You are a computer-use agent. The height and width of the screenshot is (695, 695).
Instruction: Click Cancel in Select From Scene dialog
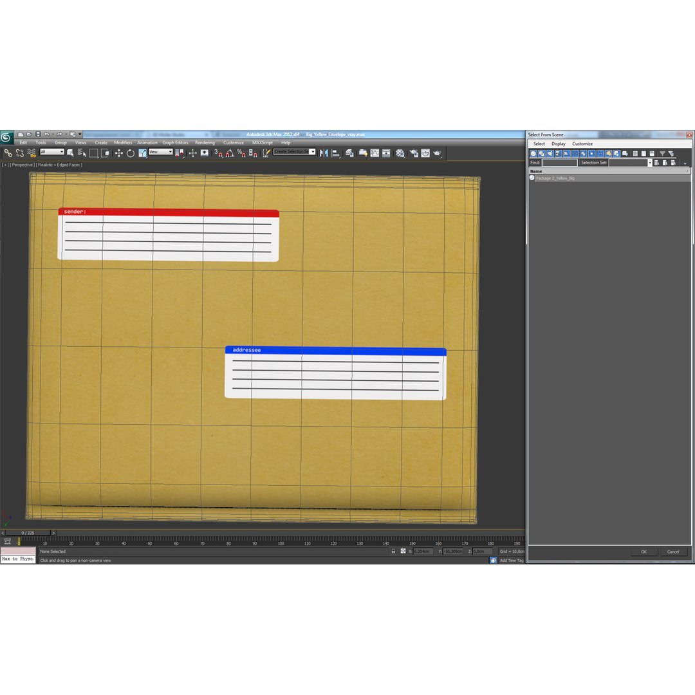pos(673,552)
